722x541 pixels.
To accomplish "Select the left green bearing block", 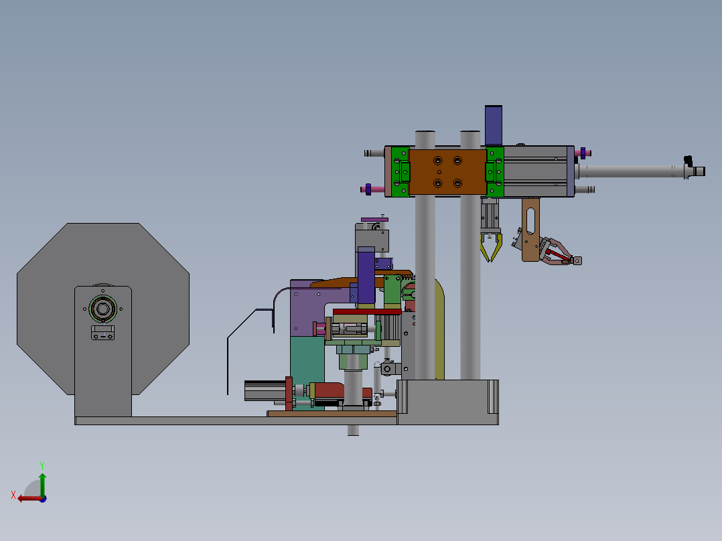I will [401, 171].
